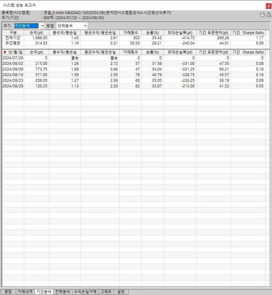This screenshot has height=295, width=272.
Task: Close the 시스템 성능 보고서 window
Action: (x=269, y=5)
